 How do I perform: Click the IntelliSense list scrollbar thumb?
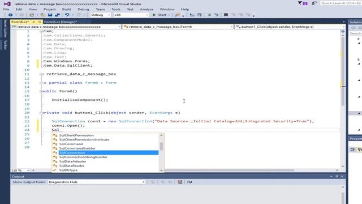(161, 146)
